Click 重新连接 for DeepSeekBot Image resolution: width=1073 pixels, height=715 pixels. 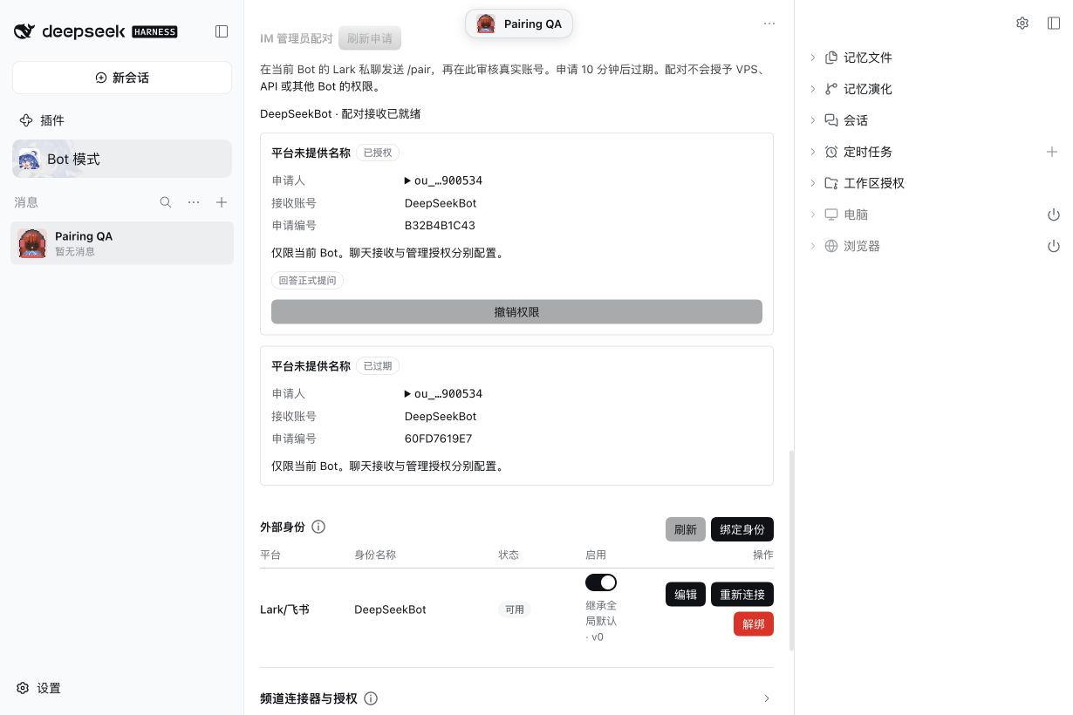pyautogui.click(x=742, y=595)
